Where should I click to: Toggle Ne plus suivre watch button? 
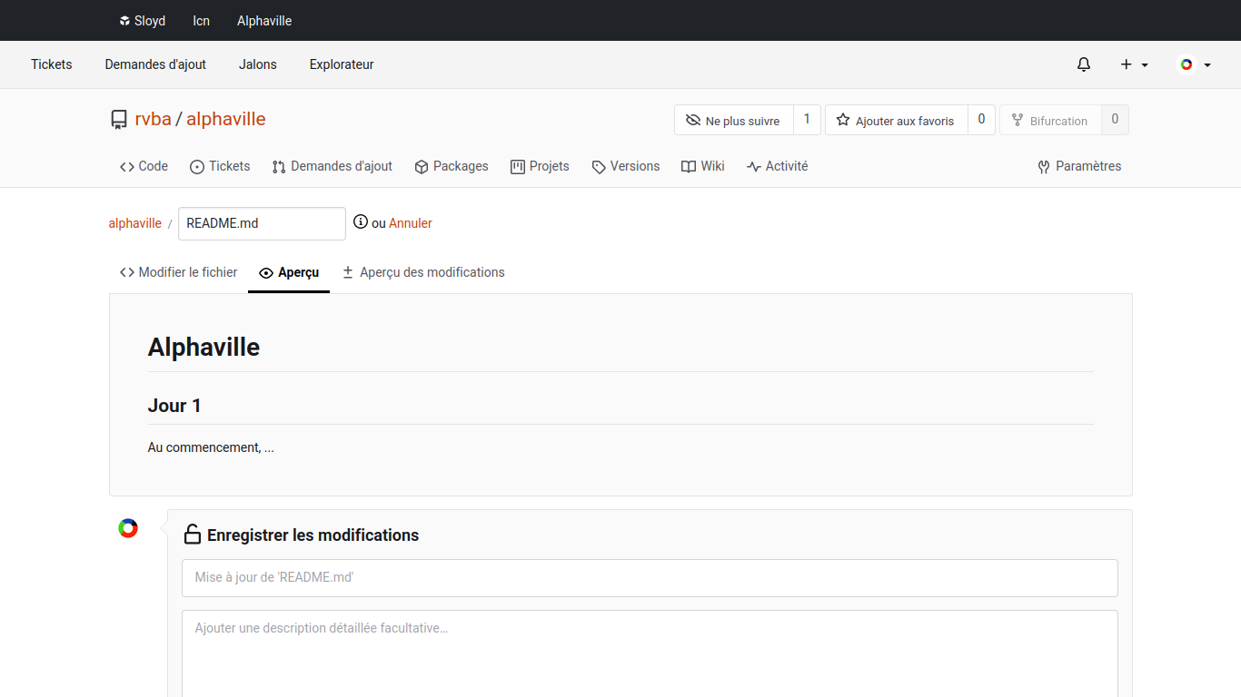click(733, 120)
